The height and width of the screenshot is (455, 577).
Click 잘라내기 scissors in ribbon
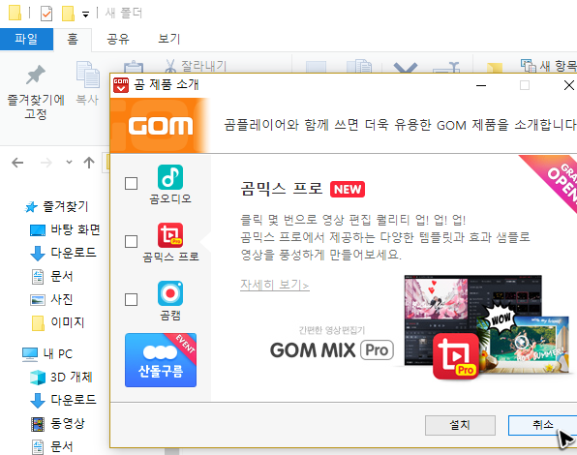pos(169,66)
